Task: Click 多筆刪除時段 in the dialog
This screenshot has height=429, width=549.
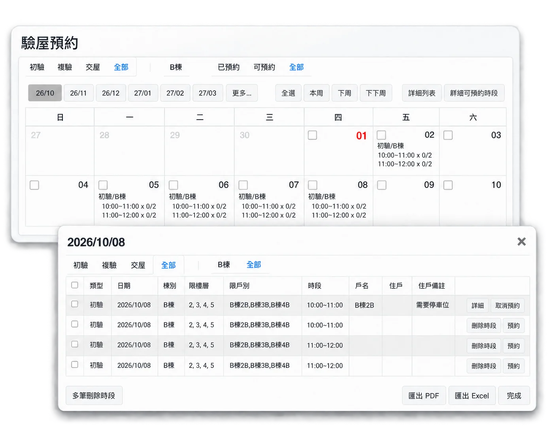Action: pos(94,395)
